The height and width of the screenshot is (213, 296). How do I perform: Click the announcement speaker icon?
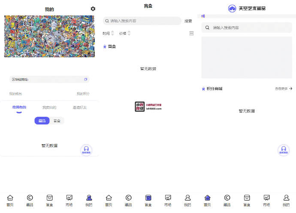tap(203, 16)
